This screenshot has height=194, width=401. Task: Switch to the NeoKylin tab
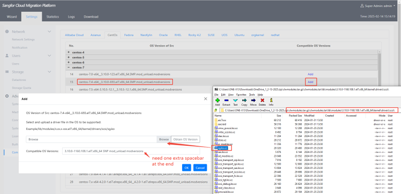[x=146, y=35]
